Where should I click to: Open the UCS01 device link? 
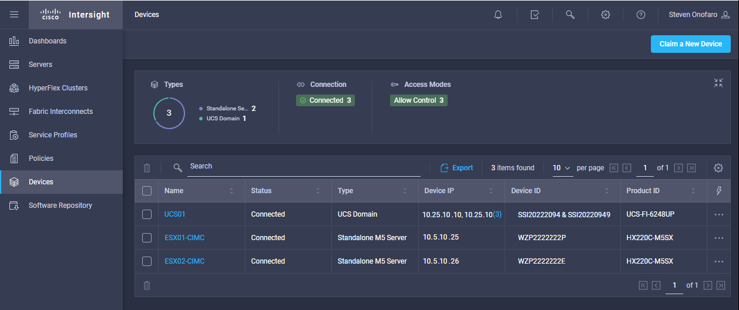point(174,214)
